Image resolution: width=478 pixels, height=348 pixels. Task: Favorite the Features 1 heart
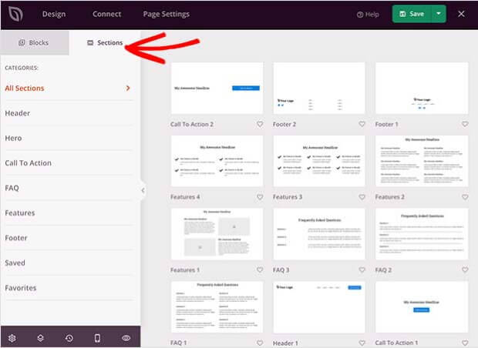260,270
